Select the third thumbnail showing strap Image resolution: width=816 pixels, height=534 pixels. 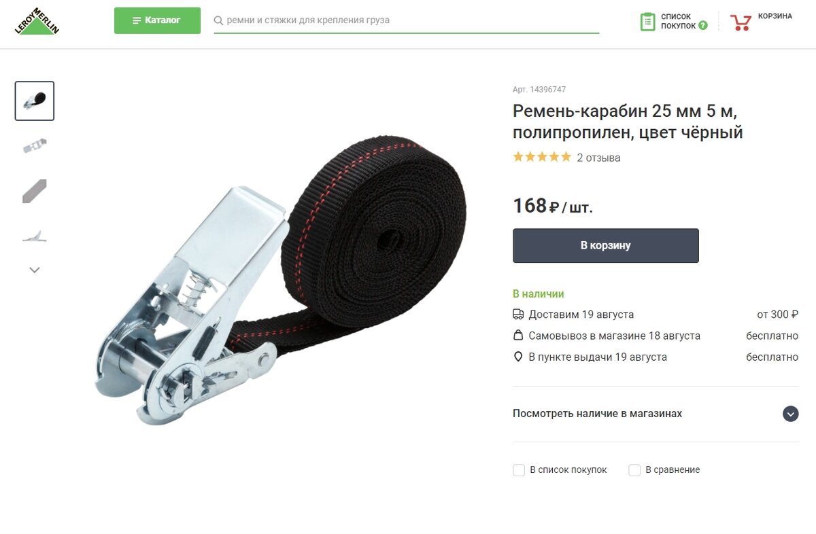(35, 191)
